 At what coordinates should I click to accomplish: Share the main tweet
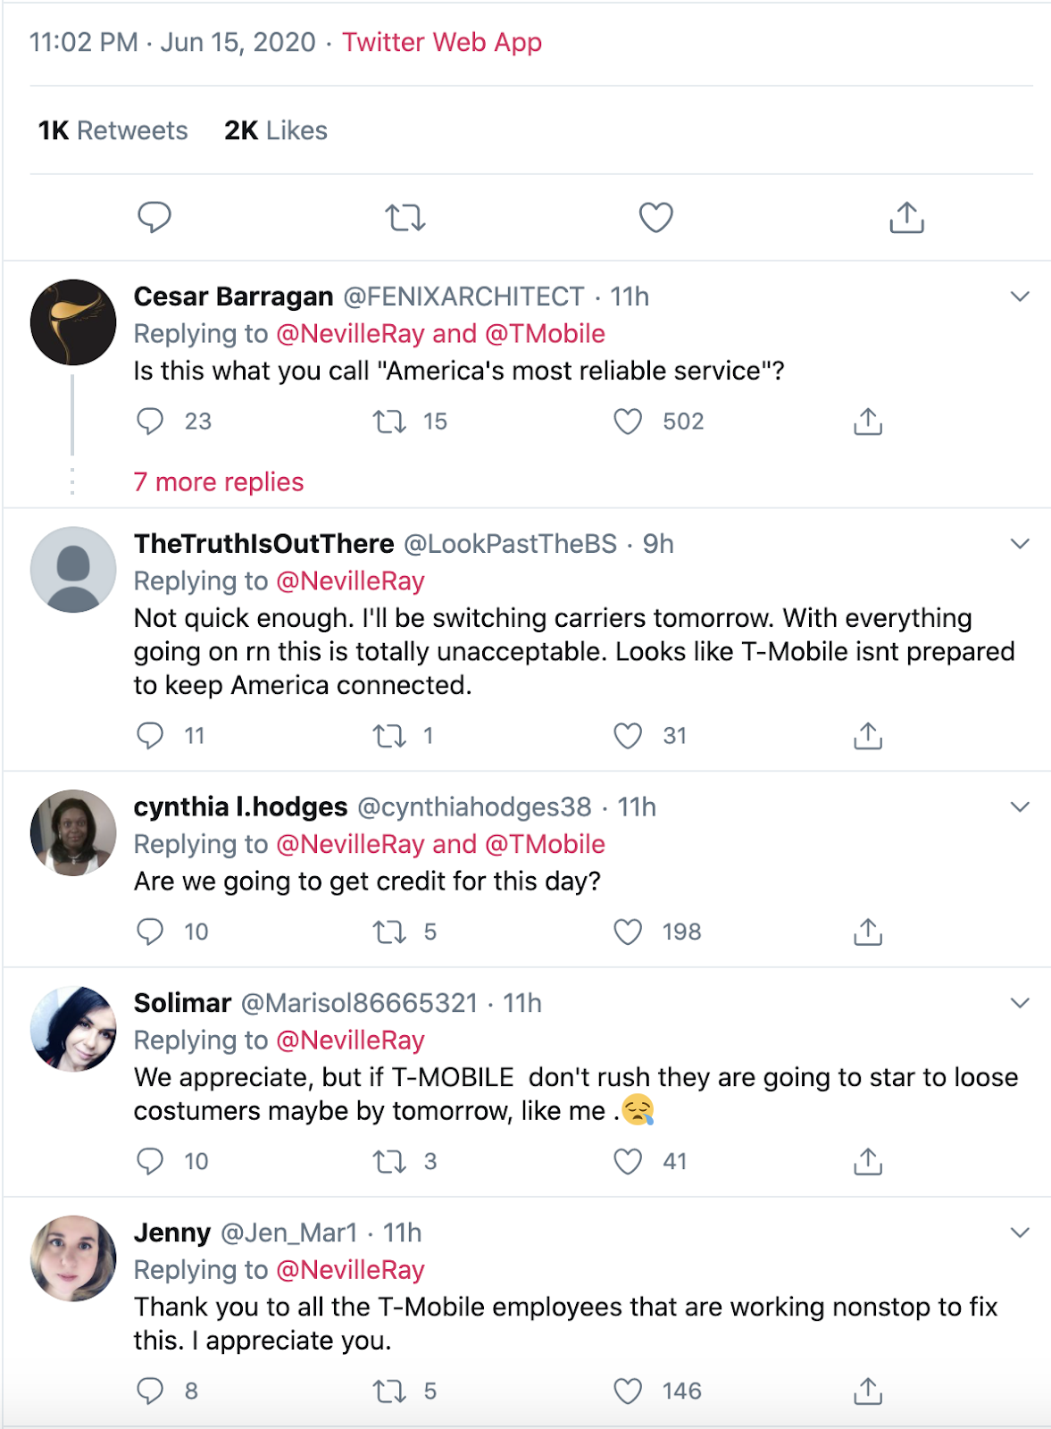pyautogui.click(x=906, y=217)
